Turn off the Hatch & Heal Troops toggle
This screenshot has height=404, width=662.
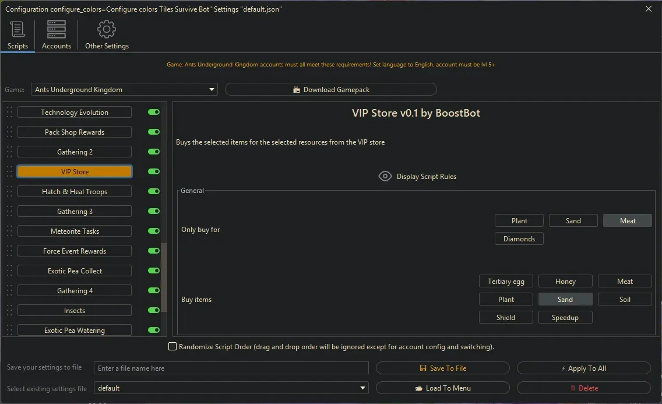click(x=154, y=191)
